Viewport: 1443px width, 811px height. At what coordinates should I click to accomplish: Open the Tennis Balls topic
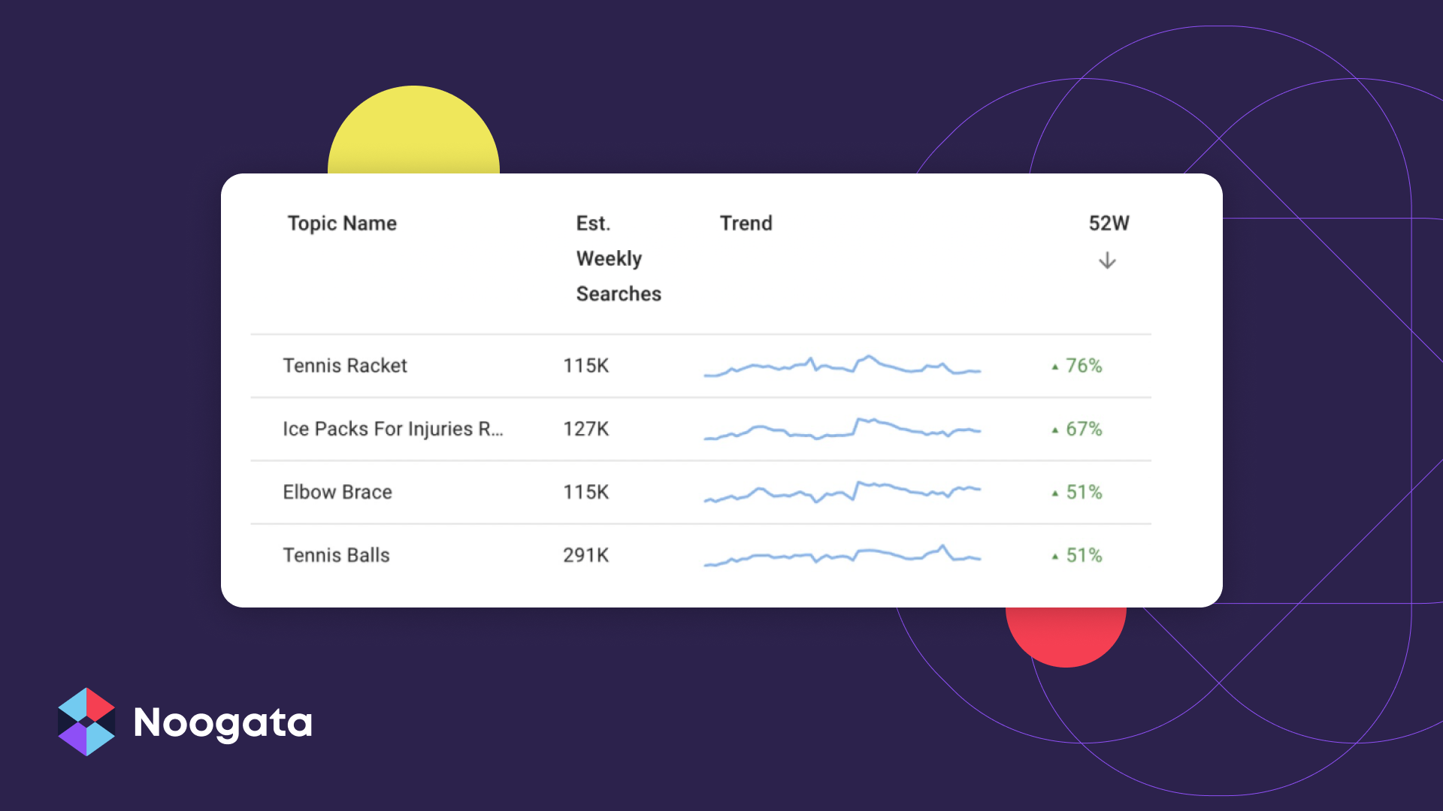336,555
